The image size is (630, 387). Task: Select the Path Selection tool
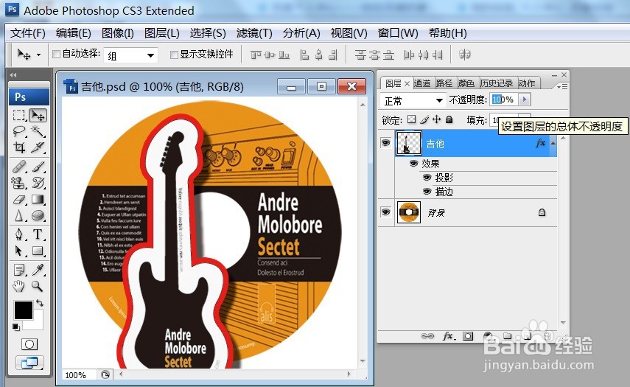coord(19,251)
